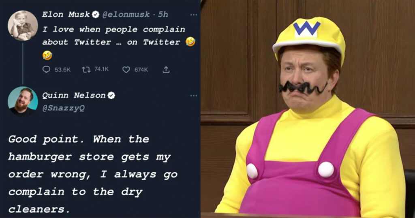The width and height of the screenshot is (415, 218).
Task: Click the Elon Musk display name
Action: pyautogui.click(x=66, y=14)
